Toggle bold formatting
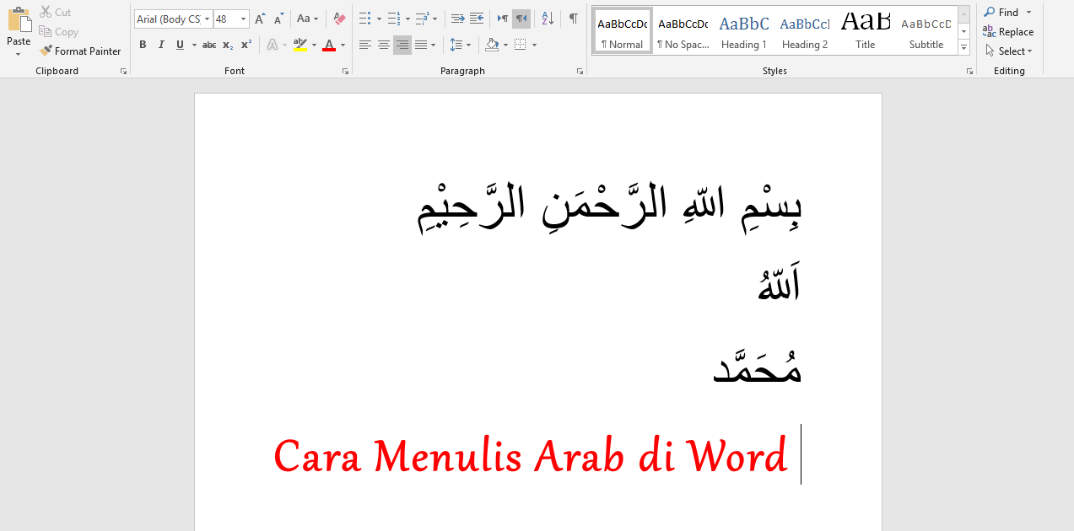 pos(143,45)
